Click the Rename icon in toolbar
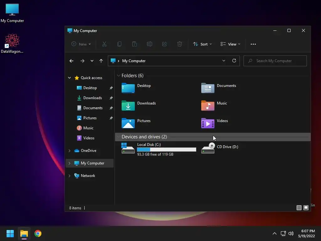 pyautogui.click(x=150, y=44)
